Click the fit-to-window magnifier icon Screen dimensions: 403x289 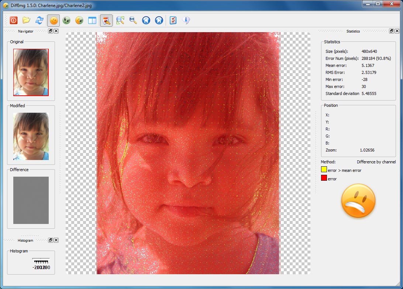[120, 20]
